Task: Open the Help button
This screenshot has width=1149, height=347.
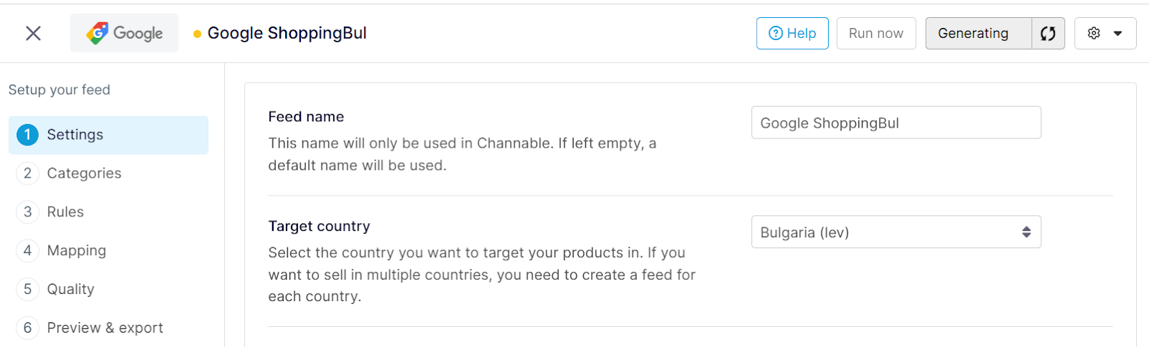Action: (x=792, y=33)
